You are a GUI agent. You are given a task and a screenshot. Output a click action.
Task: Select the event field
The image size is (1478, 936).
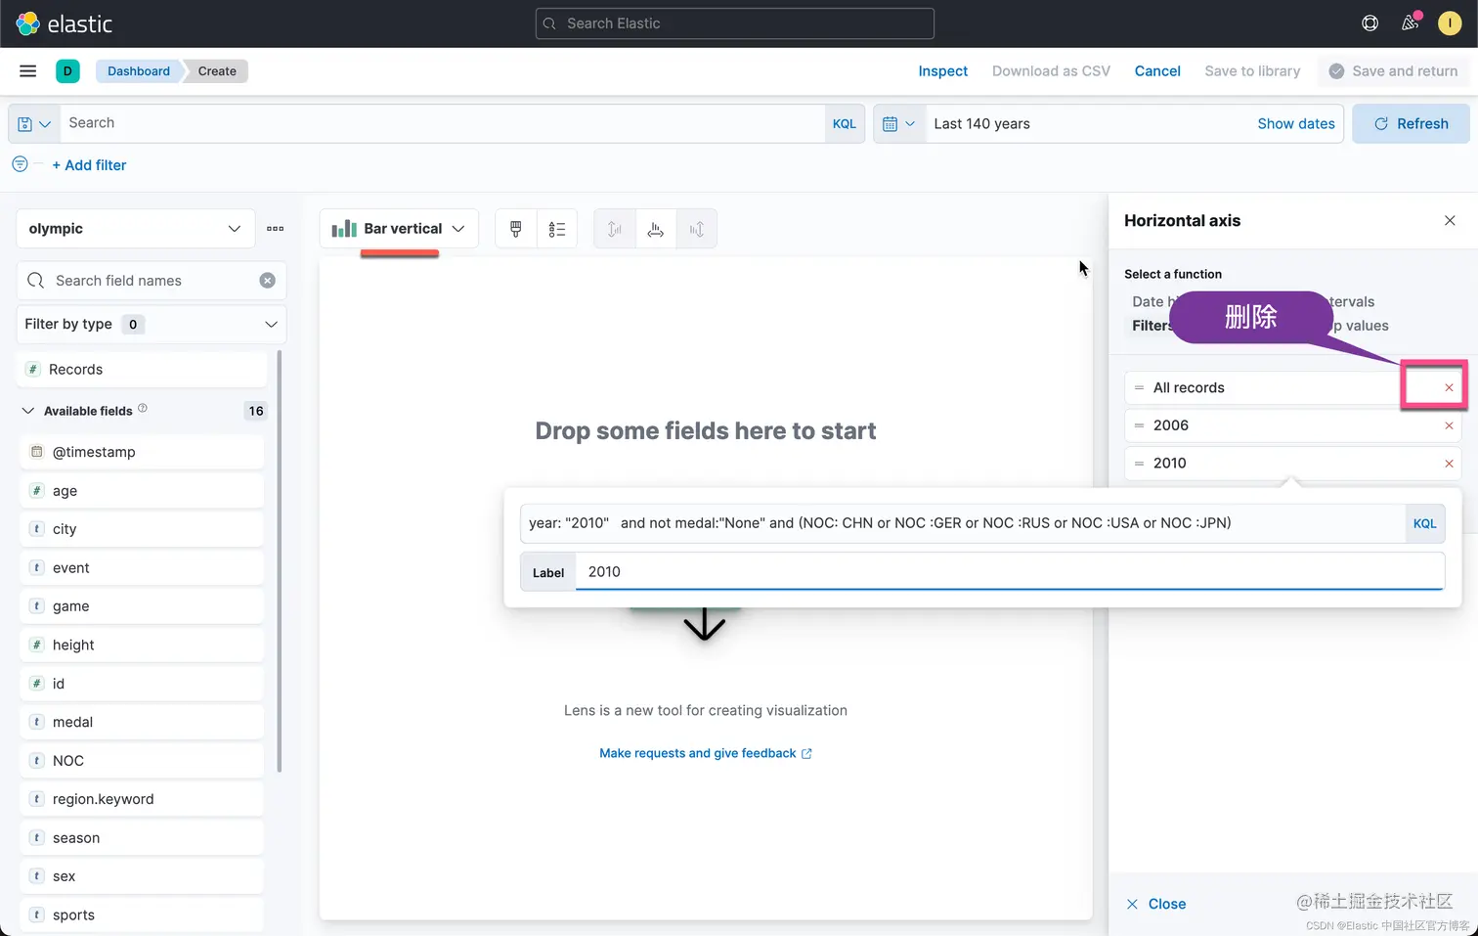click(142, 568)
